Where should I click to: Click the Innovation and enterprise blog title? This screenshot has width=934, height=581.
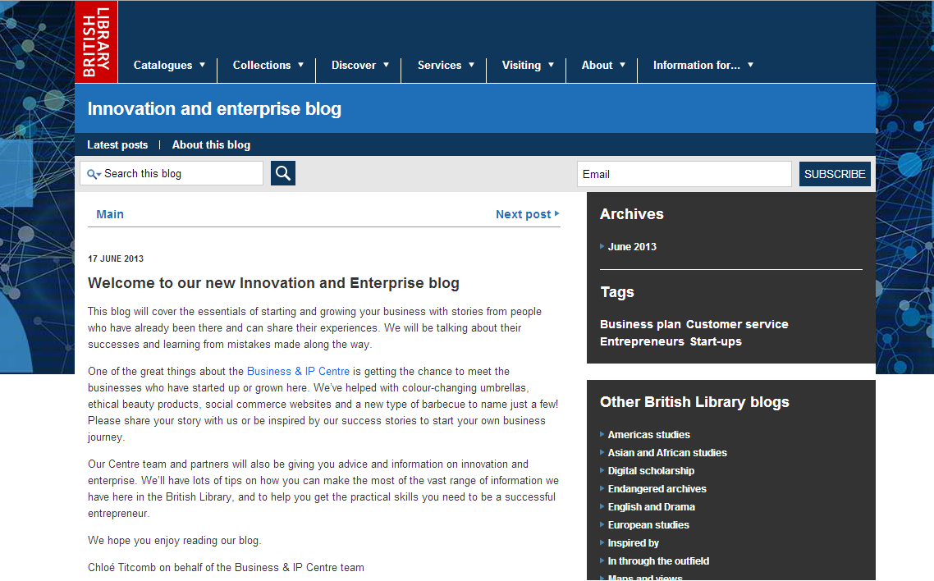tap(214, 109)
